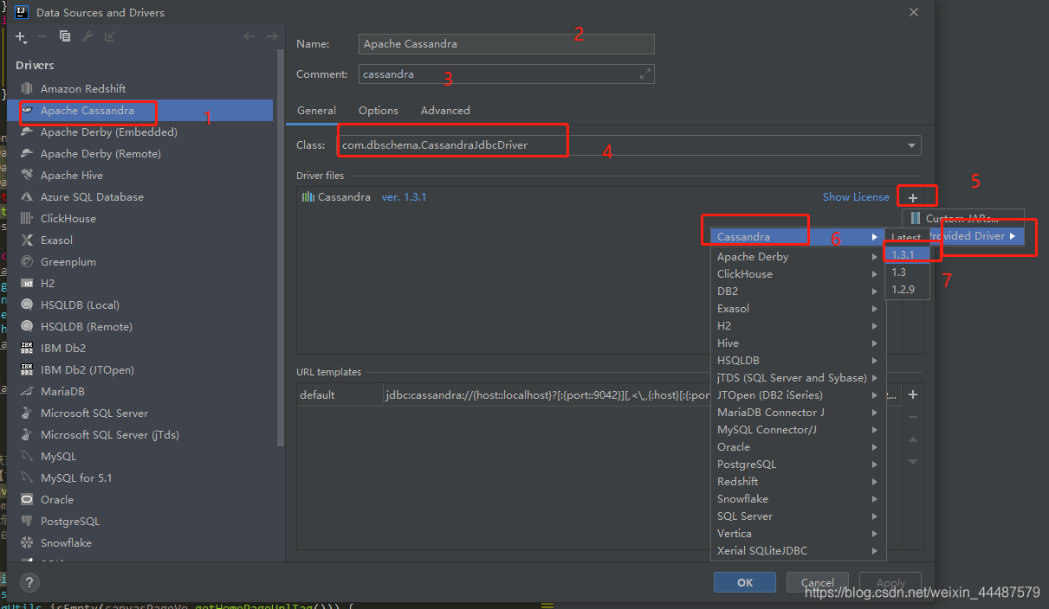Open SQL Server provided driver submenu
The height and width of the screenshot is (609, 1049).
tap(797, 516)
